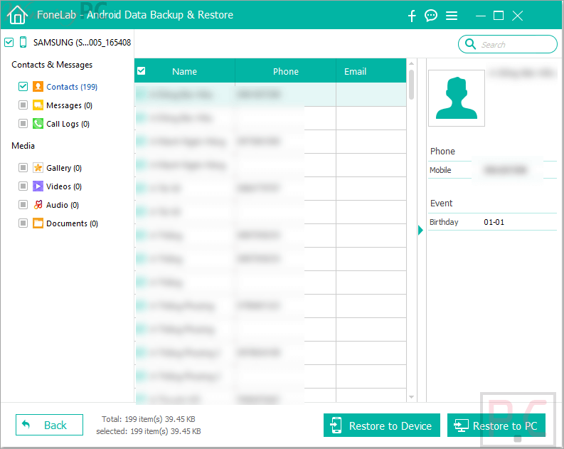Select Call Logs (0) category
The height and width of the screenshot is (449, 564).
[68, 124]
